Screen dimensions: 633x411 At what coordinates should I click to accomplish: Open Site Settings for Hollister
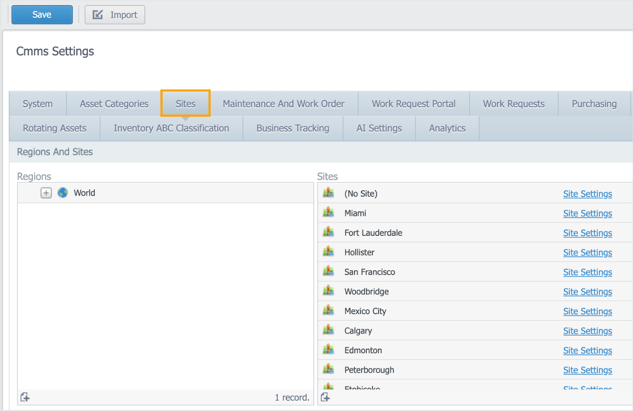pos(587,252)
